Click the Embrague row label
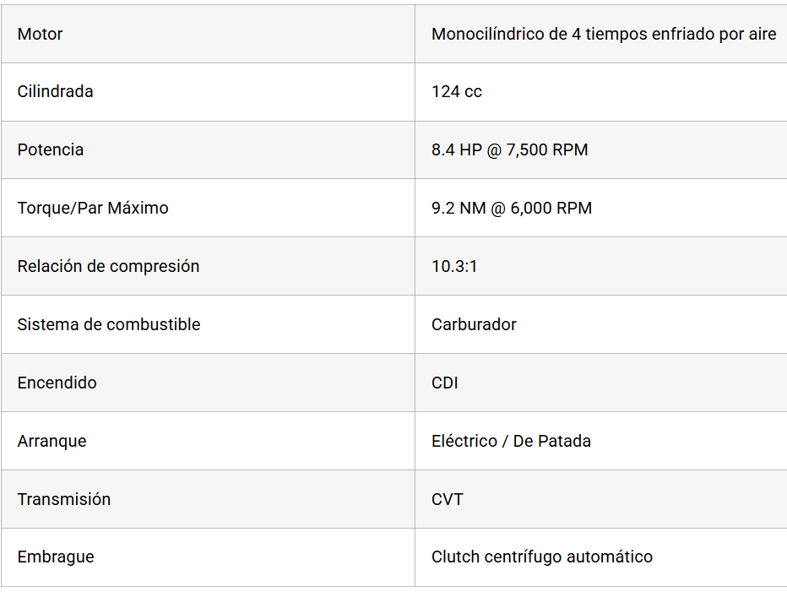Screen dimensions: 787x592 coord(56,557)
